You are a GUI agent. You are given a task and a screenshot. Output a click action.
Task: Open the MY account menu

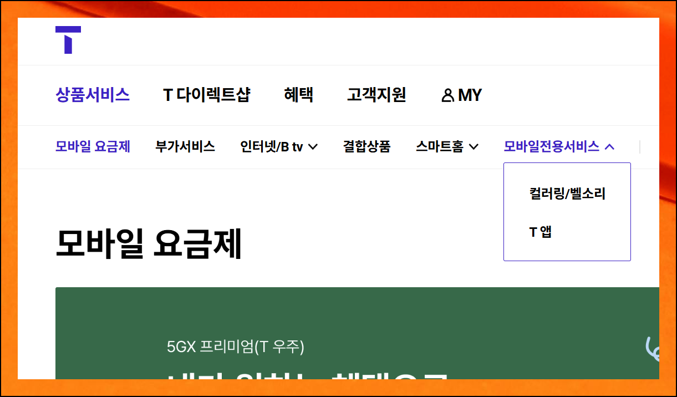pos(462,95)
